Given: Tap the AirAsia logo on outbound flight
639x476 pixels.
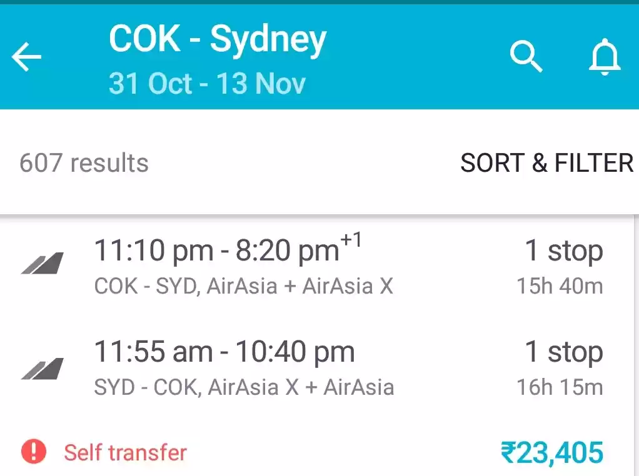Looking at the screenshot, I should pyautogui.click(x=43, y=263).
